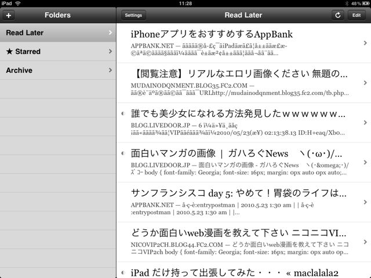The image size is (371, 278).
Task: Expand chevron on Starred folder row
Action: (110, 51)
